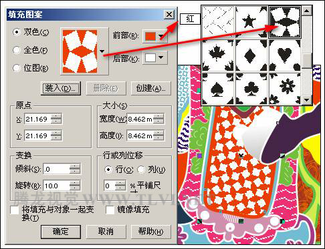The width and height of the screenshot is (325, 249).
Task: Choose the club suit pattern tile
Action: coord(251,89)
